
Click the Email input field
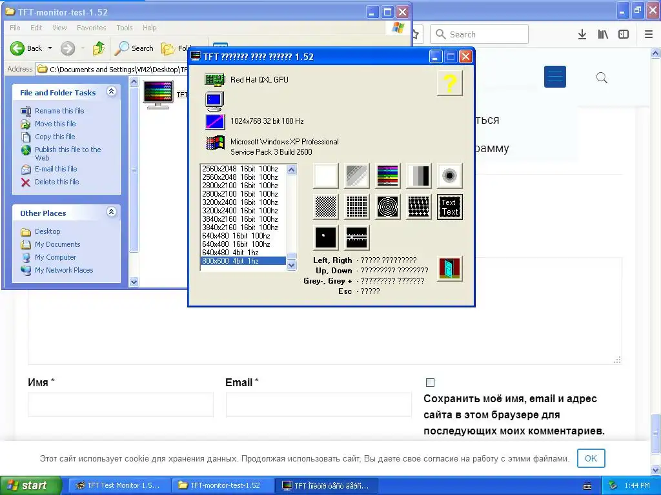pos(318,405)
